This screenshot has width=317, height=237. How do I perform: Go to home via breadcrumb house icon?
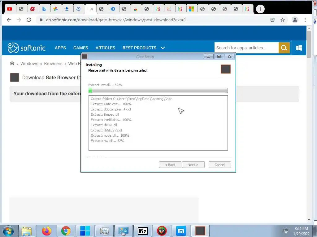click(12, 64)
